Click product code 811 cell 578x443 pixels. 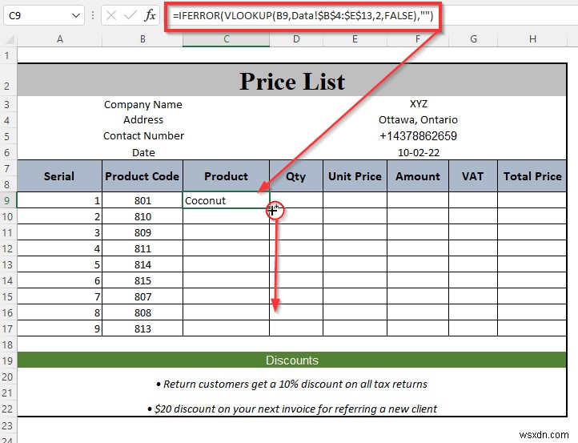click(x=142, y=248)
